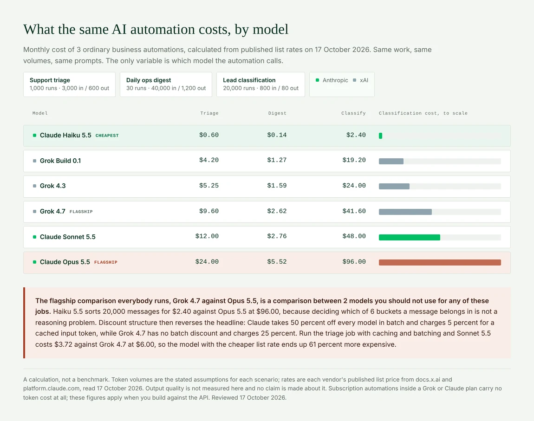Click the $1.27 digest cost value

click(x=277, y=160)
